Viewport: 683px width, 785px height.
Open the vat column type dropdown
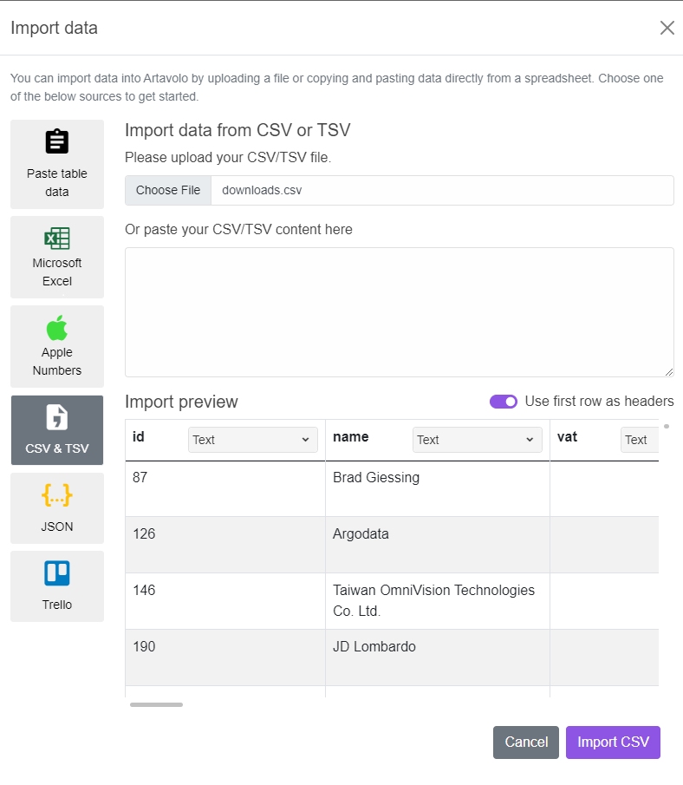(640, 440)
